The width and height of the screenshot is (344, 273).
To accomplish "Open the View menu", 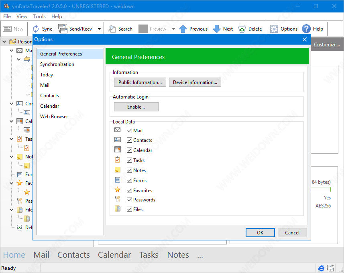I will [22, 16].
